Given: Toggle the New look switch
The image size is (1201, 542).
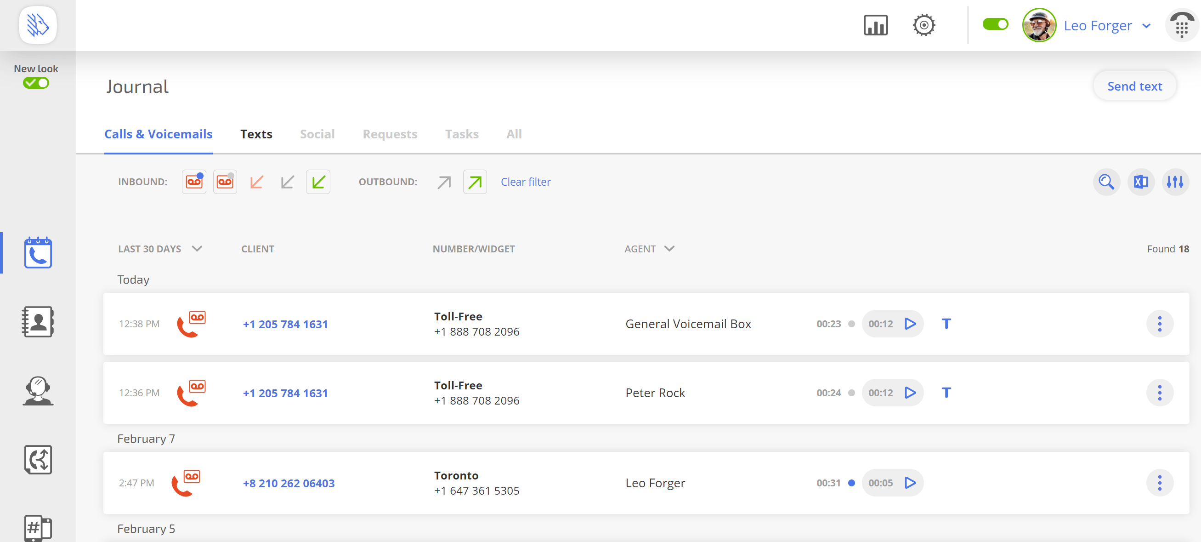Looking at the screenshot, I should point(36,84).
